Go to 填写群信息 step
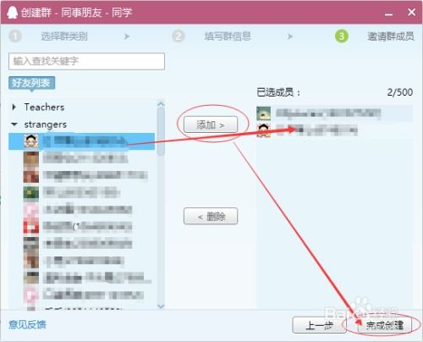 click(228, 36)
